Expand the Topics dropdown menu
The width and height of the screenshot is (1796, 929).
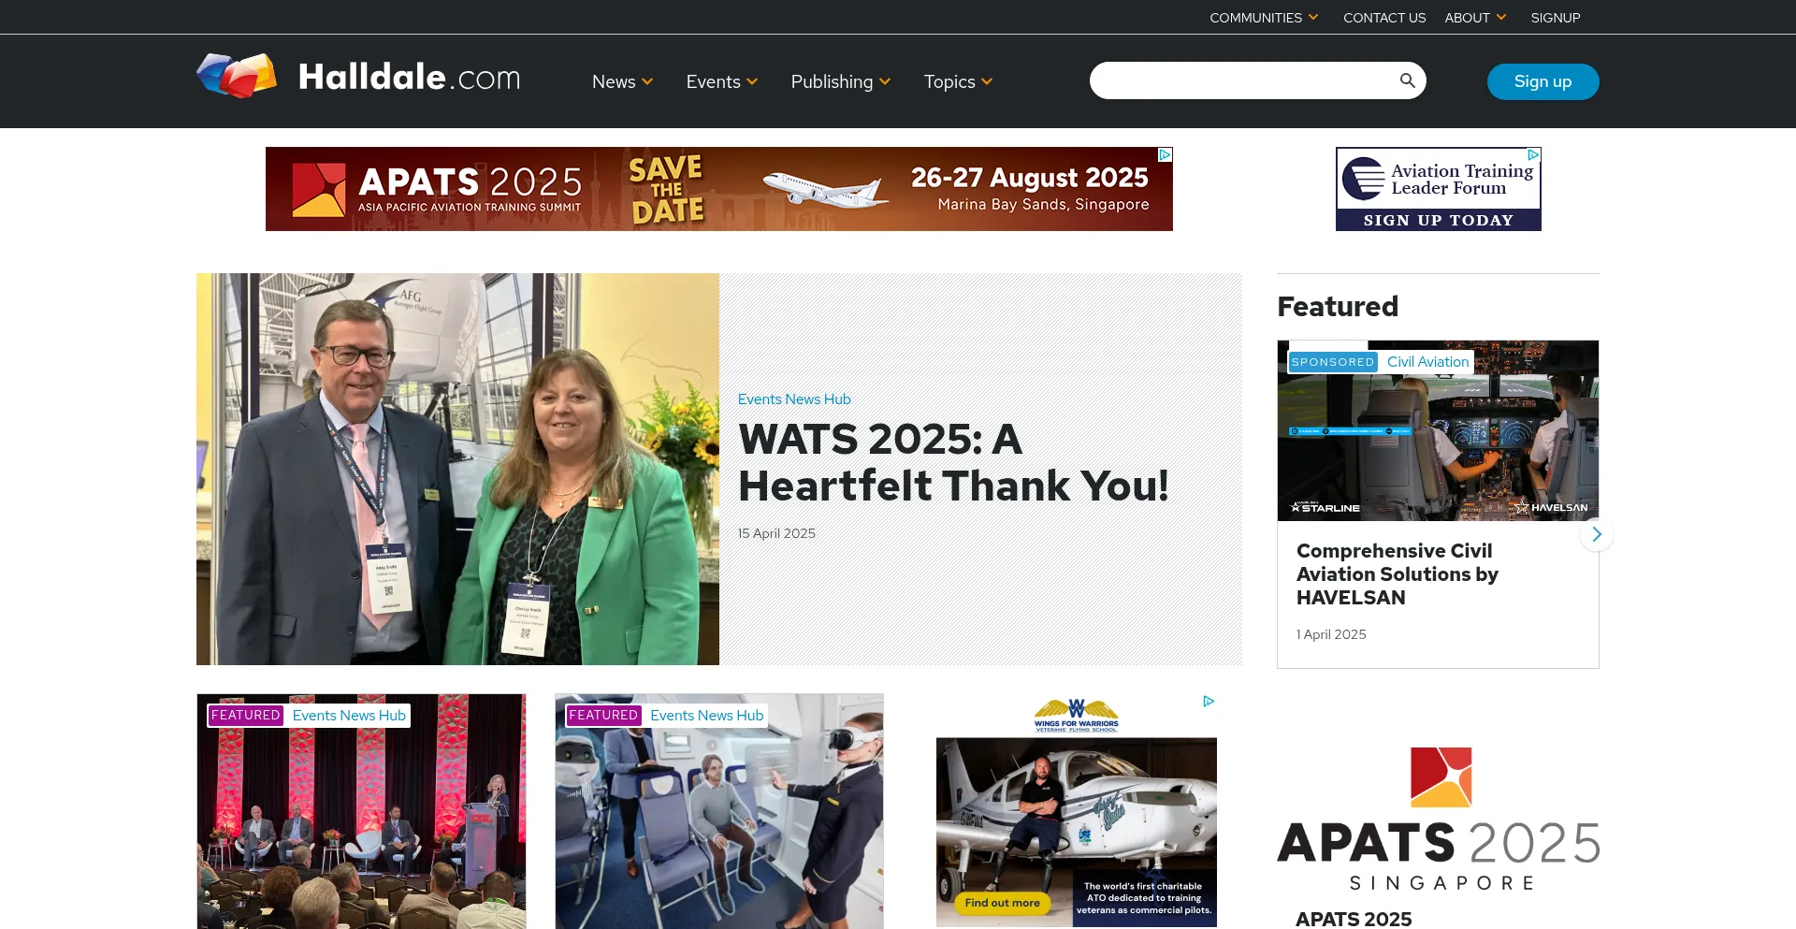click(x=958, y=82)
